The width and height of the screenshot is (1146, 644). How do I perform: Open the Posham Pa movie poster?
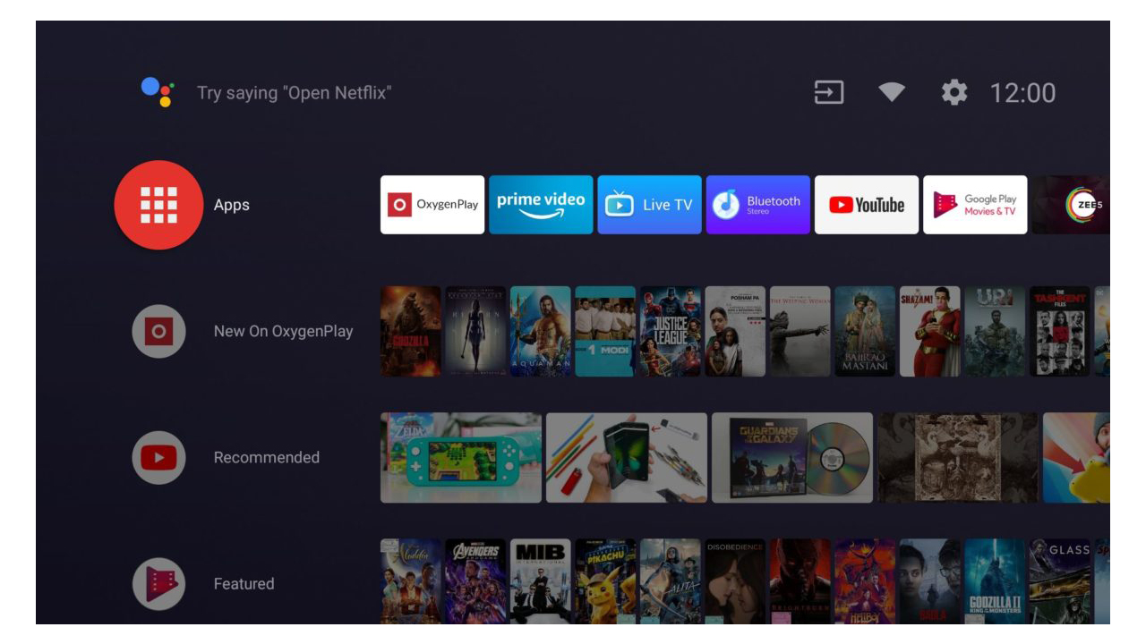[x=735, y=331]
